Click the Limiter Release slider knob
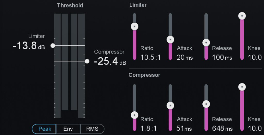Image resolution: width=264 pixels, height=135 pixels. point(206,42)
